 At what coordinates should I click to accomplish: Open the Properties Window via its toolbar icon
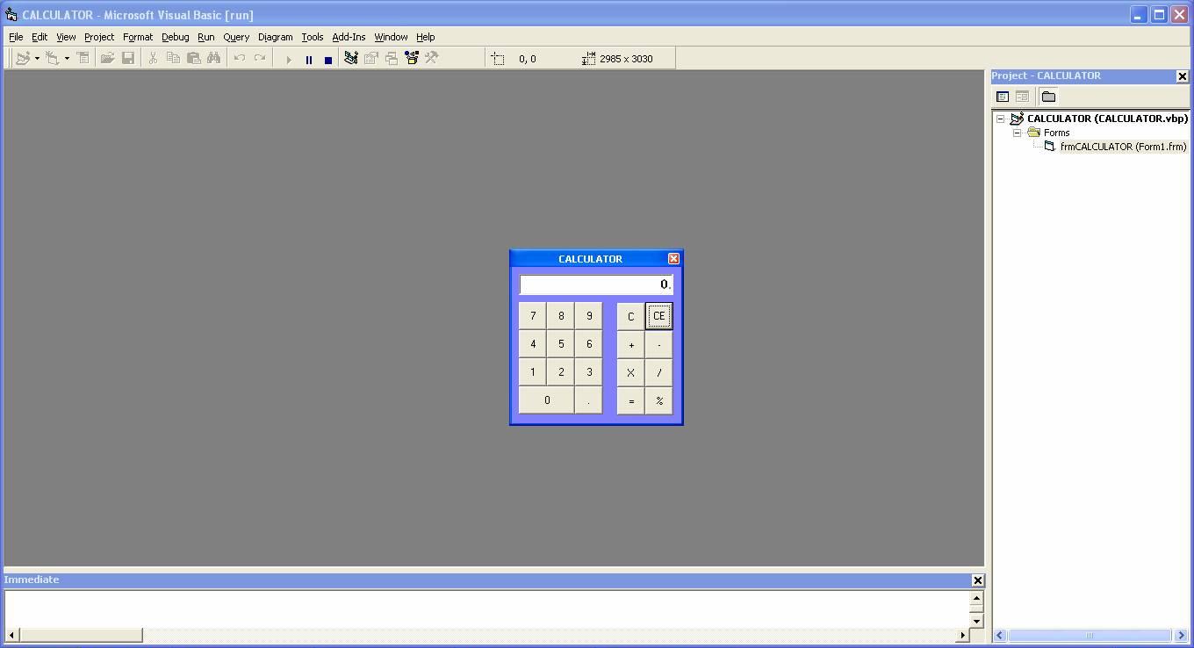click(x=370, y=58)
